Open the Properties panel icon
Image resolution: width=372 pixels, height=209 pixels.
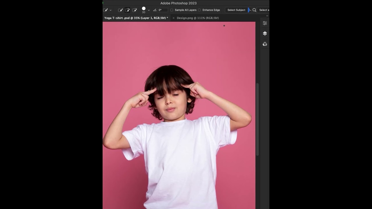[x=265, y=23]
